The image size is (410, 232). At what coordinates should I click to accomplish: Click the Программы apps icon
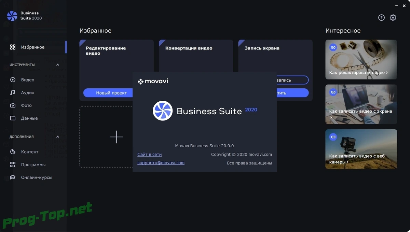[x=13, y=164]
